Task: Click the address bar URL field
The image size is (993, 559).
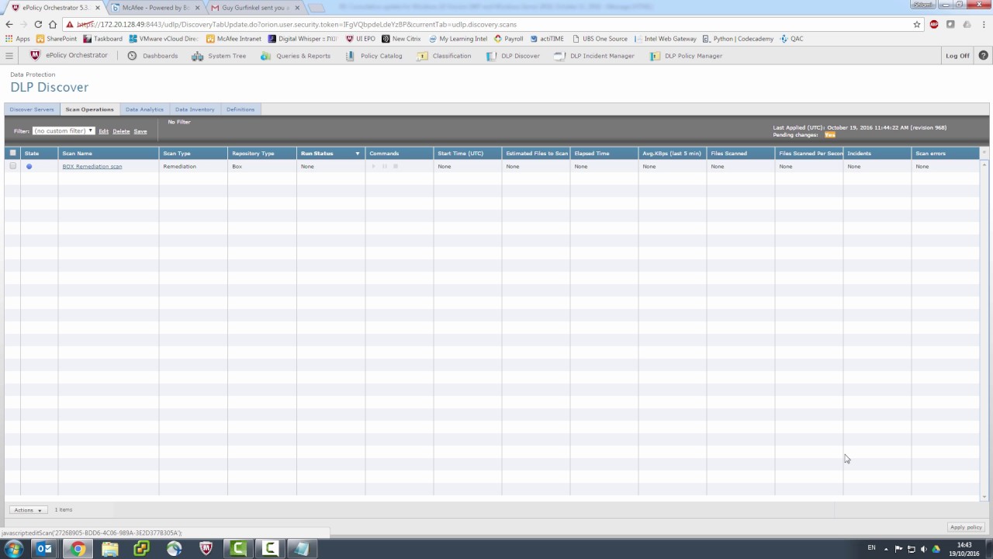Action: (x=489, y=24)
